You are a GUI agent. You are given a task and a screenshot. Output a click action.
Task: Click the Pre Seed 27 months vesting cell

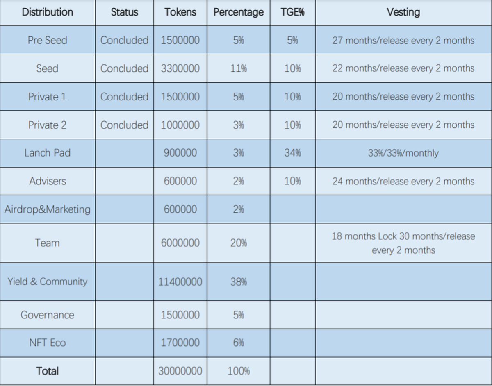tap(403, 41)
